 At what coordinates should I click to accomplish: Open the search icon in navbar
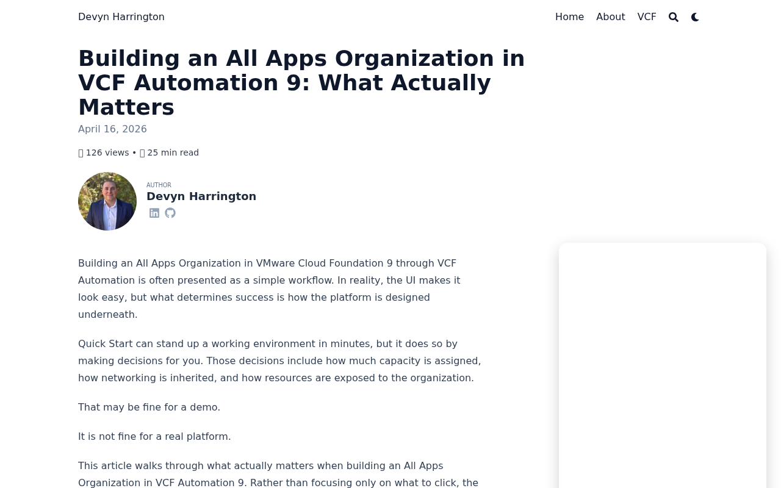tap(674, 17)
